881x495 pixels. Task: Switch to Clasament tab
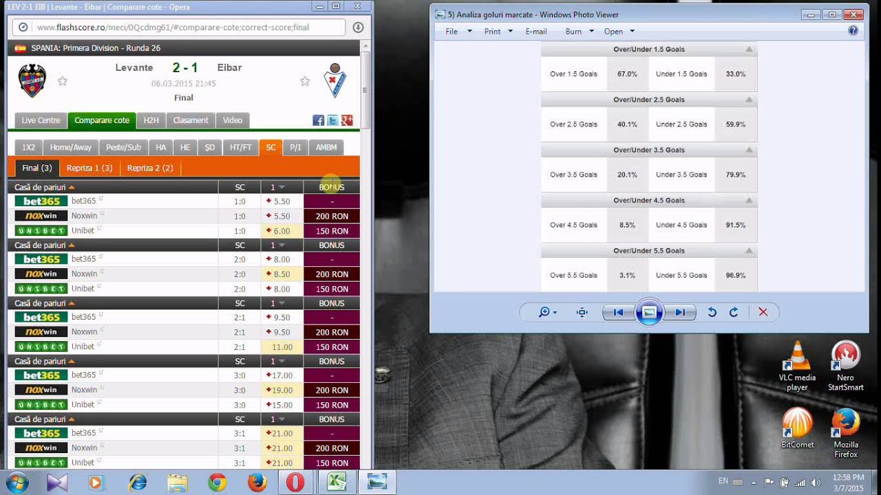coord(191,120)
